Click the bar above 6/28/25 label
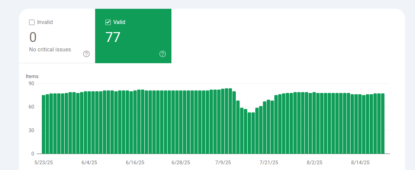Screen dimensions: 415x170 pos(181,122)
